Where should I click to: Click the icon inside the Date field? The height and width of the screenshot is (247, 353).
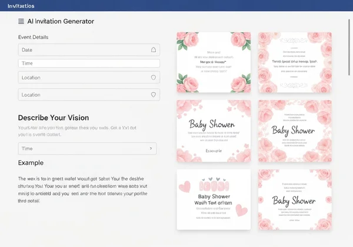[x=154, y=50]
